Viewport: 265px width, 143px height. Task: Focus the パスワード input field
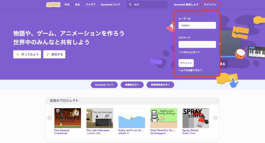pos(197,44)
